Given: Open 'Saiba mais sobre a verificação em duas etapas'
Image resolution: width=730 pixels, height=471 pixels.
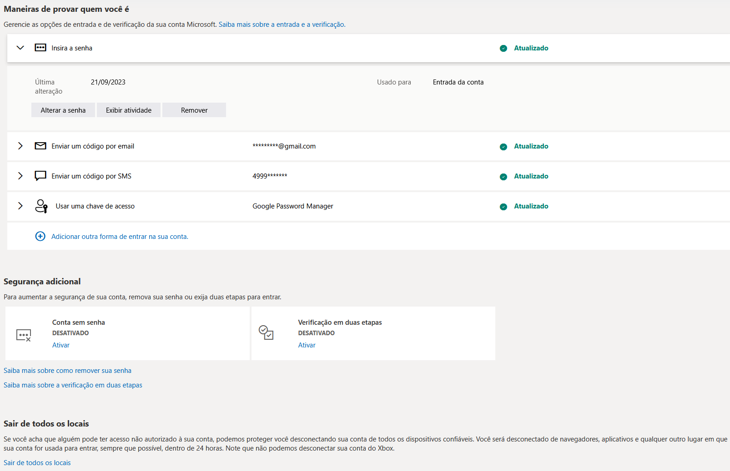Looking at the screenshot, I should coord(73,385).
